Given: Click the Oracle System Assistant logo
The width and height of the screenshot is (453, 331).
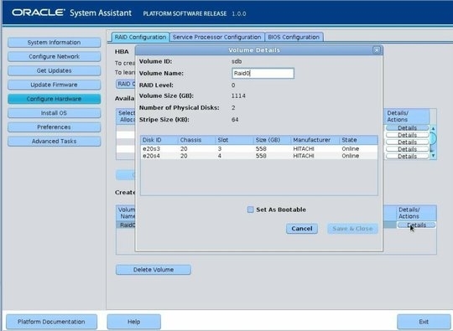Looking at the screenshot, I should pos(71,13).
